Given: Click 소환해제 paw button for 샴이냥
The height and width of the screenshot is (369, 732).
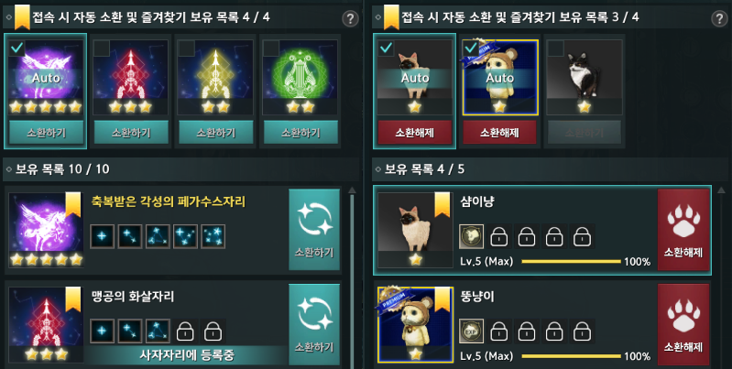Looking at the screenshot, I should [x=683, y=230].
